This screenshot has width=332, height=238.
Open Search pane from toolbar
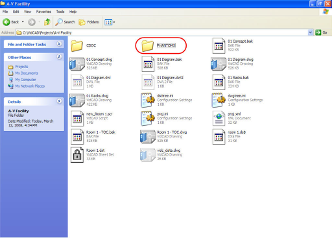pyautogui.click(x=65, y=22)
